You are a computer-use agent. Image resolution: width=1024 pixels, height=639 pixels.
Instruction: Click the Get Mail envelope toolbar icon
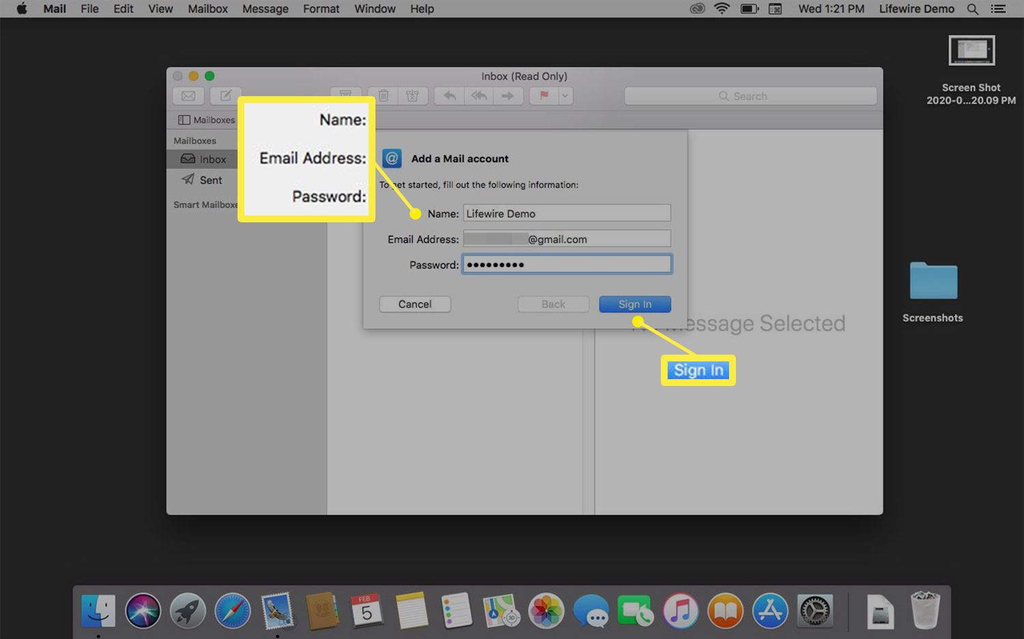tap(188, 96)
